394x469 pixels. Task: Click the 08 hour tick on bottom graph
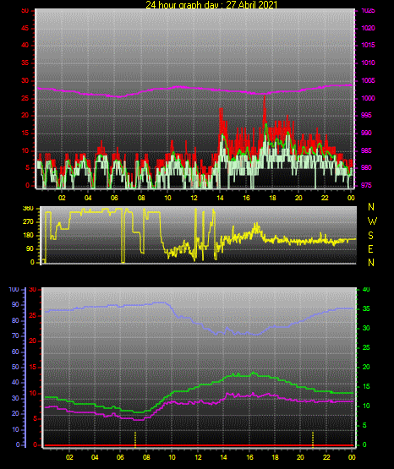(146, 457)
